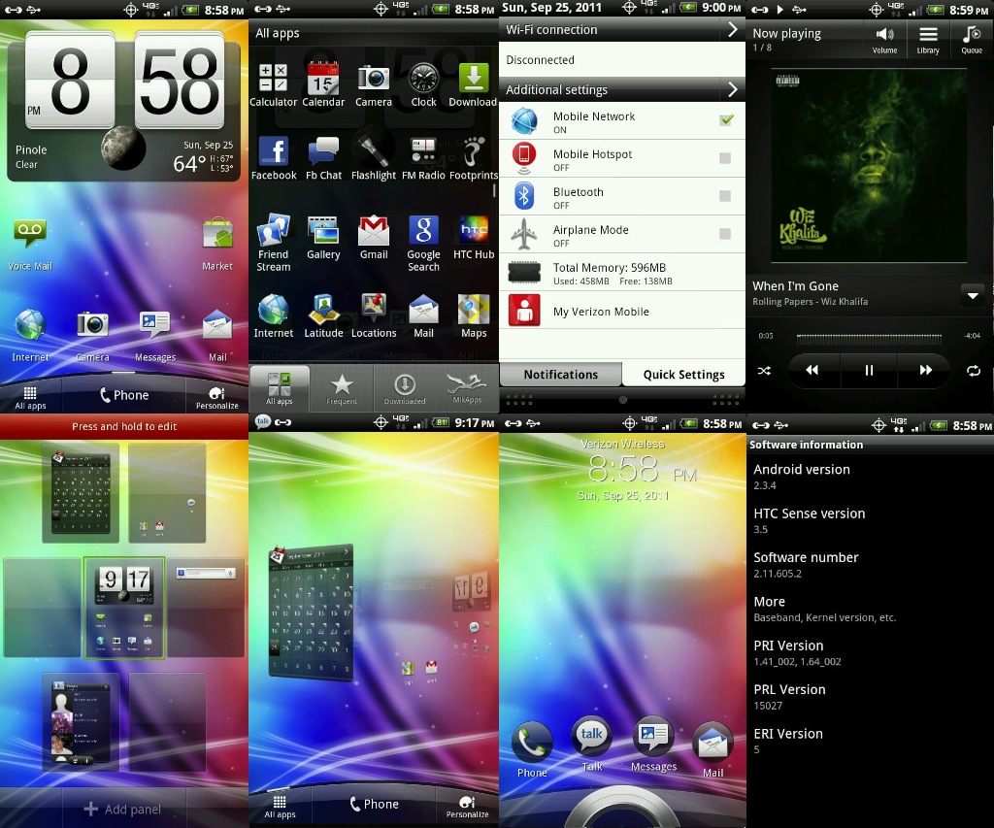The width and height of the screenshot is (994, 828).
Task: Open Messages from the lock screen
Action: tap(653, 745)
